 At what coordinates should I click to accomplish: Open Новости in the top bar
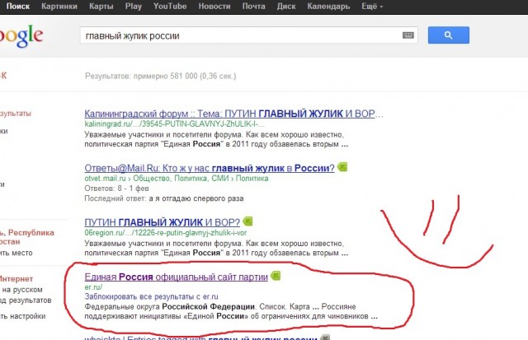[x=214, y=6]
